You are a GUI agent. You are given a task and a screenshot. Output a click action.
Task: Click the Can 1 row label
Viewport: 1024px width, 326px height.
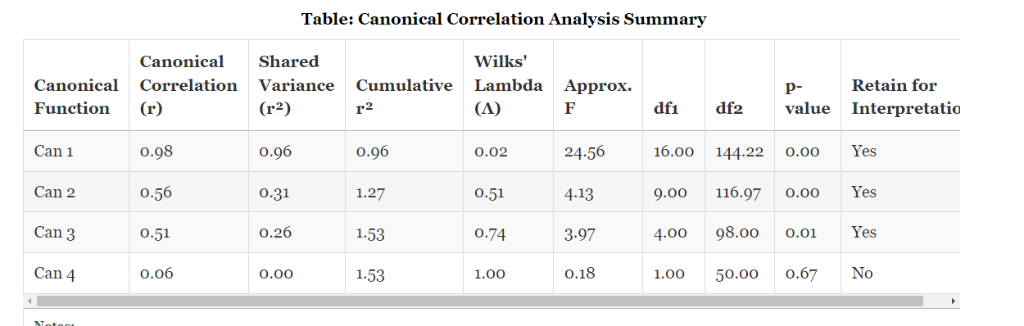(x=54, y=152)
